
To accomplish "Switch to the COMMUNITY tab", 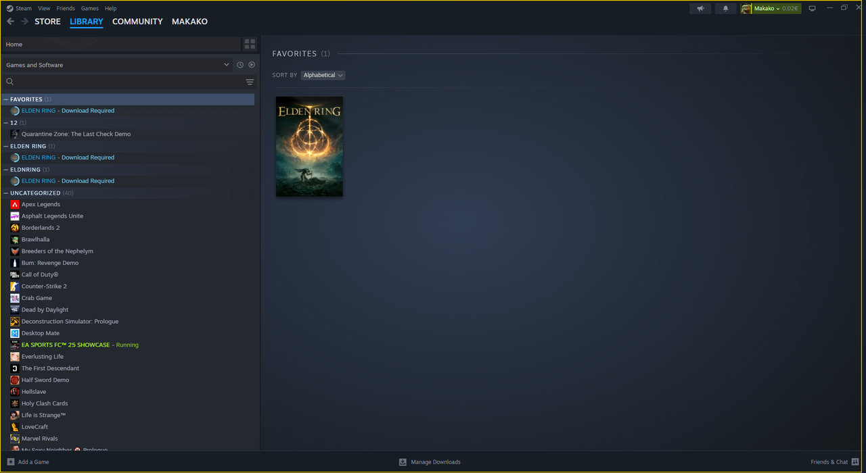I will [137, 22].
